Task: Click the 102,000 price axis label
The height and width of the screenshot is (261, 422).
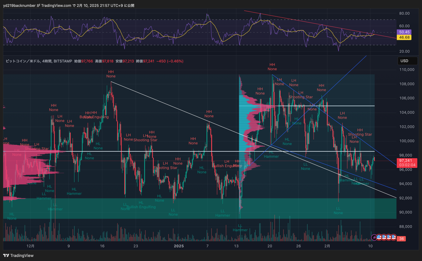Action: (x=406, y=127)
